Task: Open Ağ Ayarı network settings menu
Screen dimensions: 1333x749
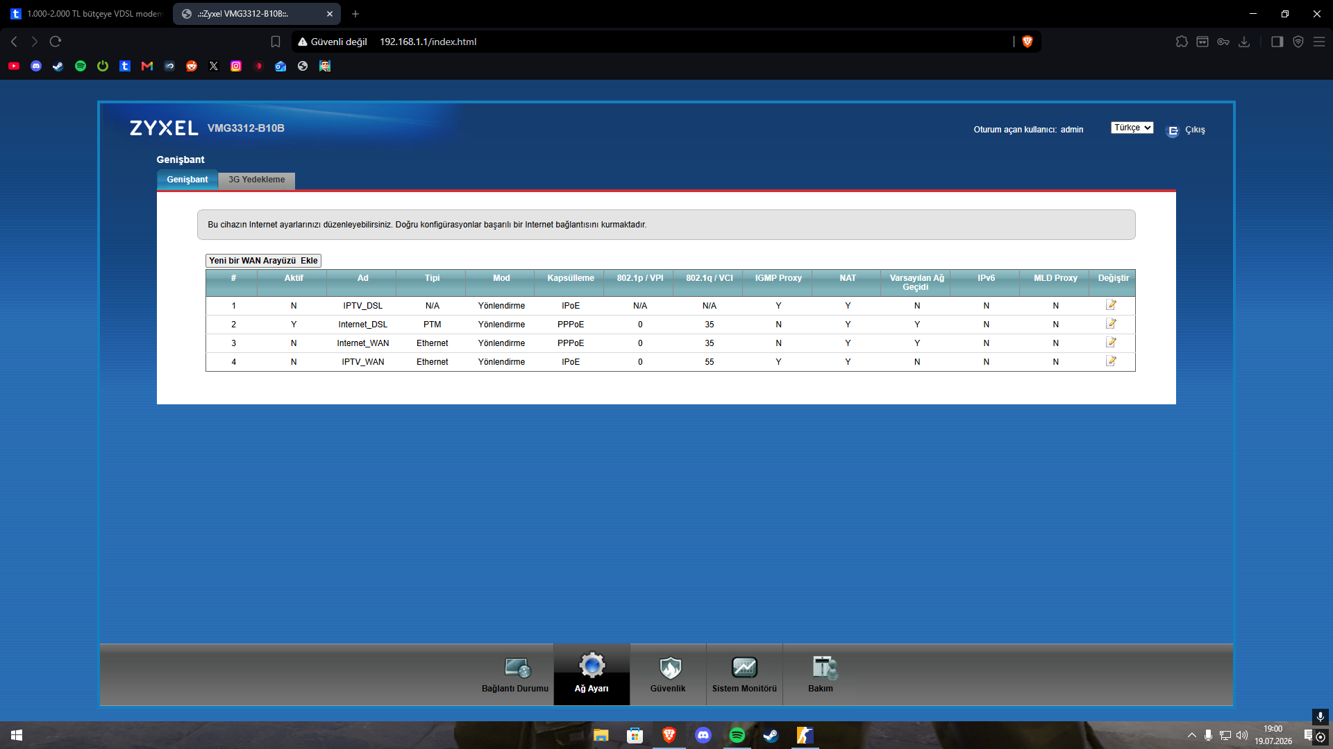Action: click(592, 674)
